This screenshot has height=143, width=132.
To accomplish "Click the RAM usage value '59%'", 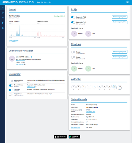I will 92,125.
